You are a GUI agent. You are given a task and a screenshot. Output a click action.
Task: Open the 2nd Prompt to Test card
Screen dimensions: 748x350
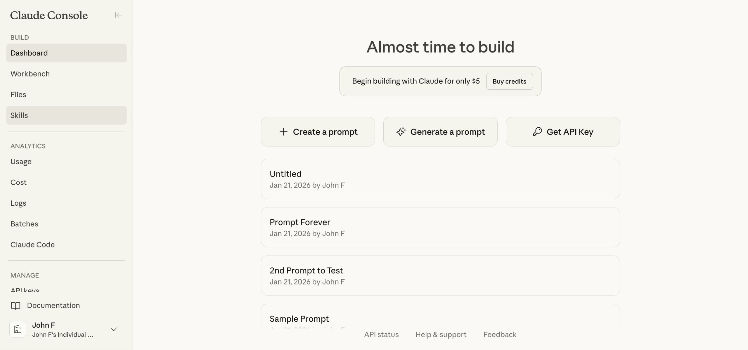[440, 276]
